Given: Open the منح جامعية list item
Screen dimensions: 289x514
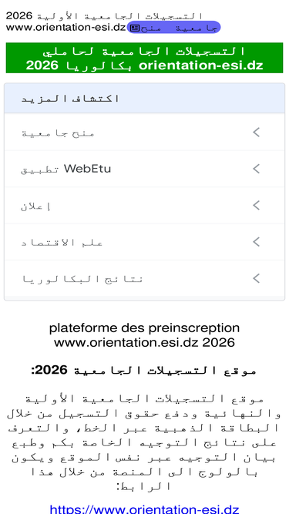Looking at the screenshot, I should pyautogui.click(x=145, y=133).
